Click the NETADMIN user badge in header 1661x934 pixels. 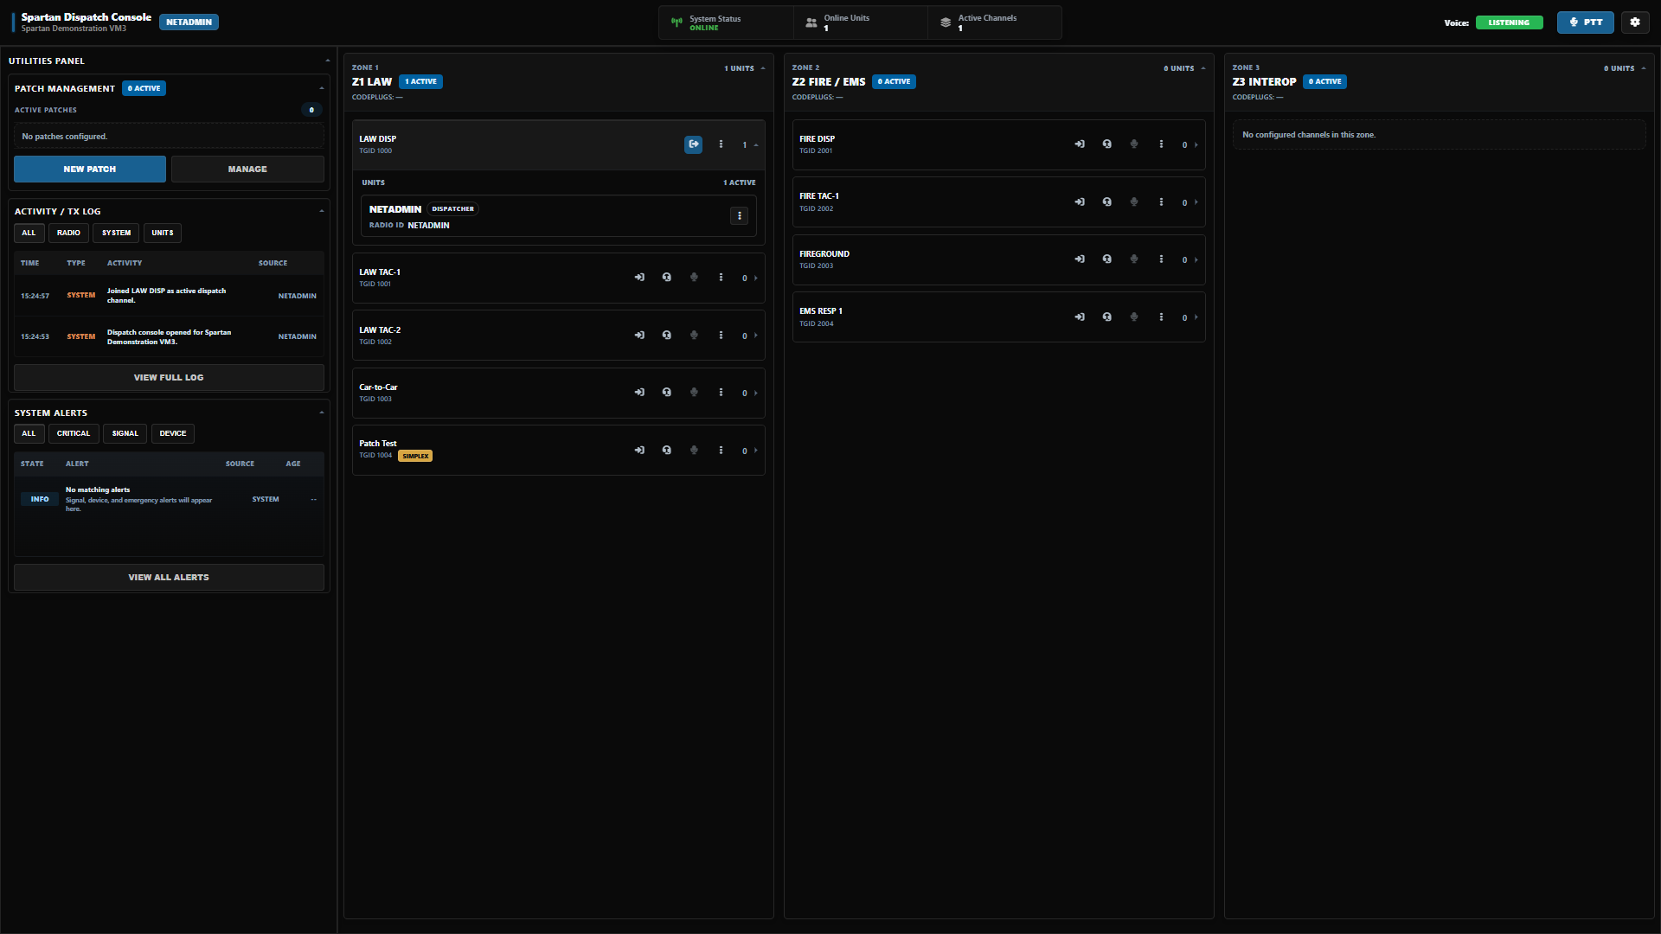[x=189, y=22]
